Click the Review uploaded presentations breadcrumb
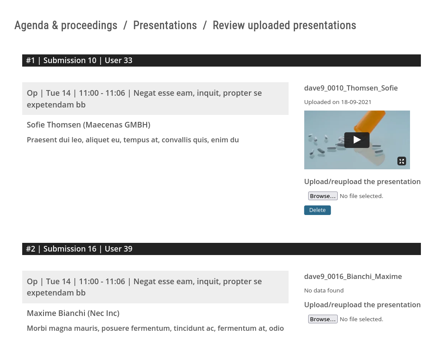Image resolution: width=437 pixels, height=346 pixels. pos(284,26)
